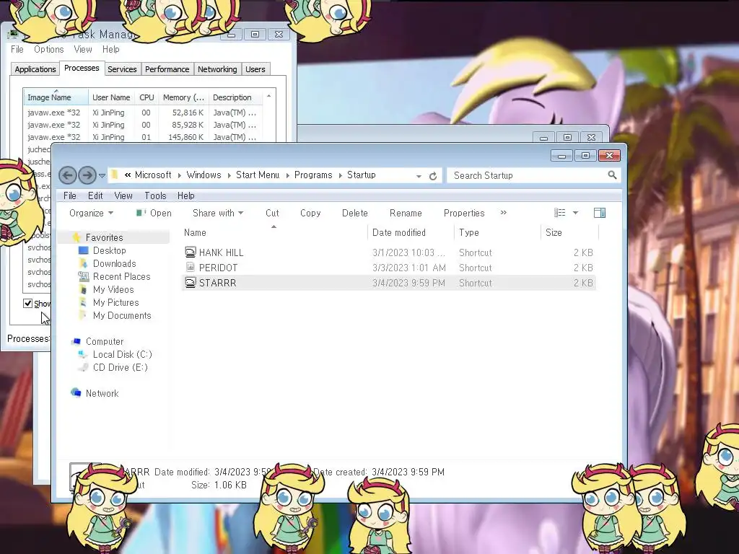Open Recent Places in Favorites
This screenshot has width=739, height=554.
[121, 276]
